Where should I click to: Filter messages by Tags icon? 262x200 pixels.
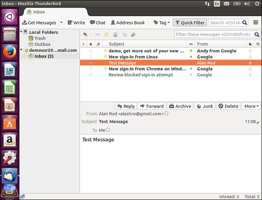tap(124, 34)
